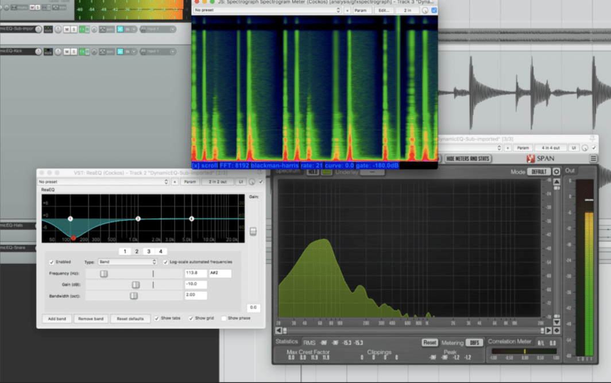Select band tab 3 in ReaEQ
Image resolution: width=611 pixels, height=383 pixels.
pos(149,251)
